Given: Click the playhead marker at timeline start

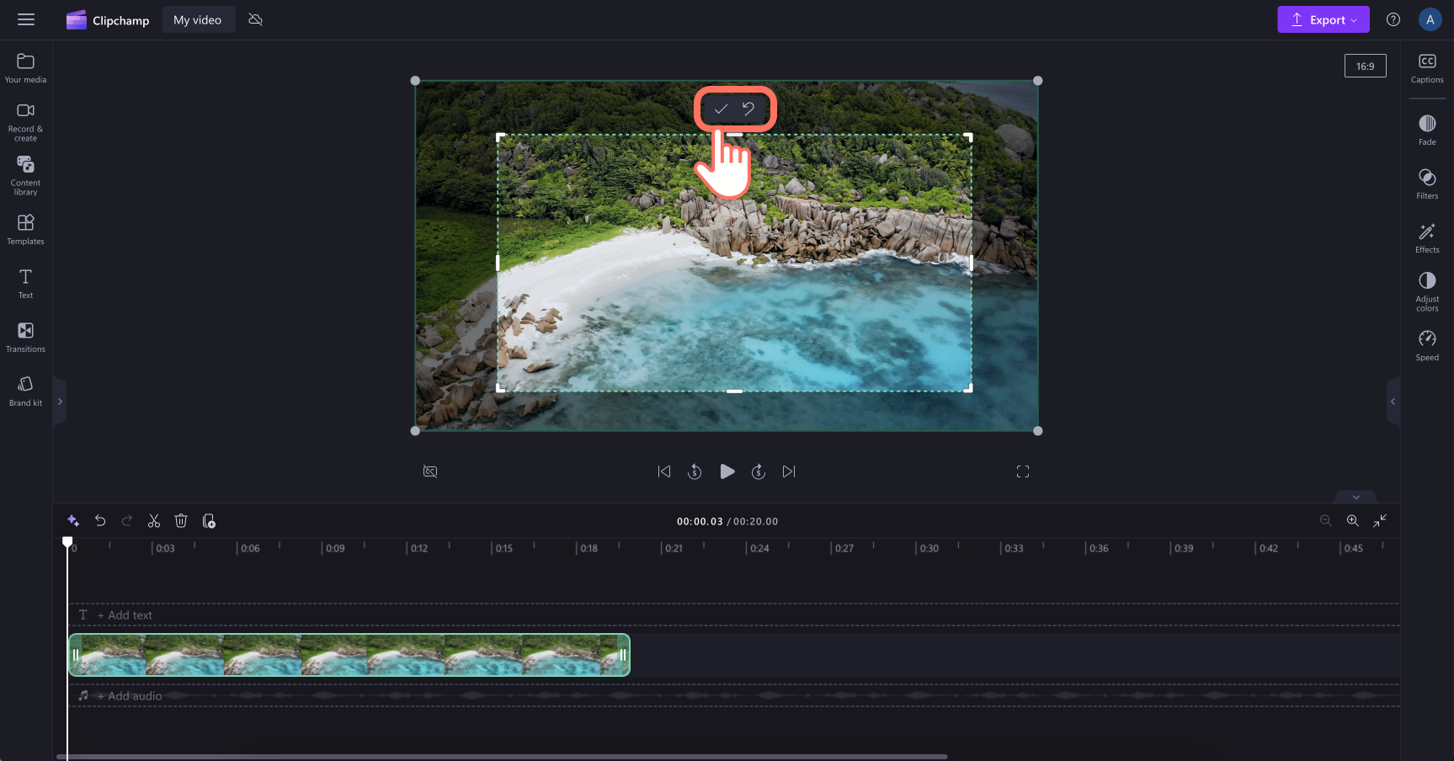Looking at the screenshot, I should pos(67,542).
